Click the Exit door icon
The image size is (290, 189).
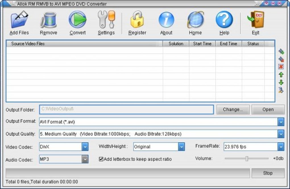256,20
